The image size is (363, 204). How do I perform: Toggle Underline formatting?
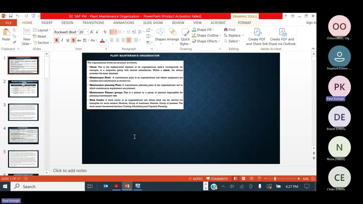[x=68, y=40]
